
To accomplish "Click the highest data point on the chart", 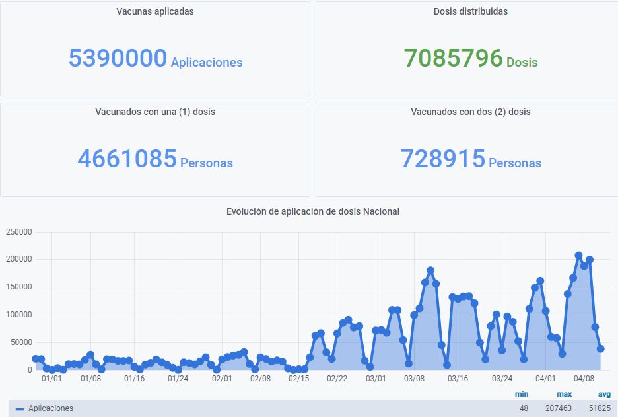I will (x=578, y=256).
